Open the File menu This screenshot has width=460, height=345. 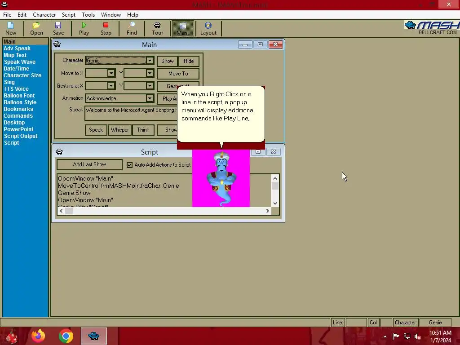(7, 15)
